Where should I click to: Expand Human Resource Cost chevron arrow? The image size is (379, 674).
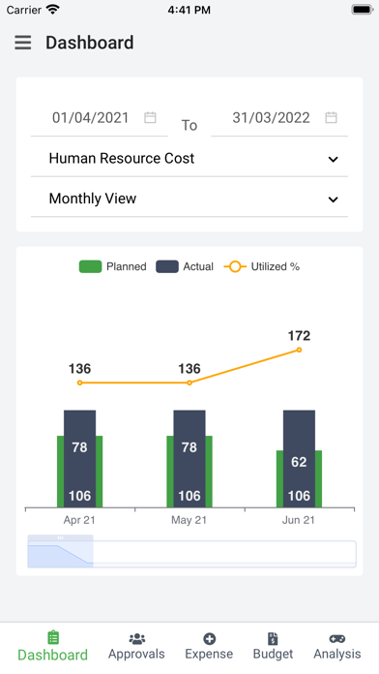(x=333, y=160)
